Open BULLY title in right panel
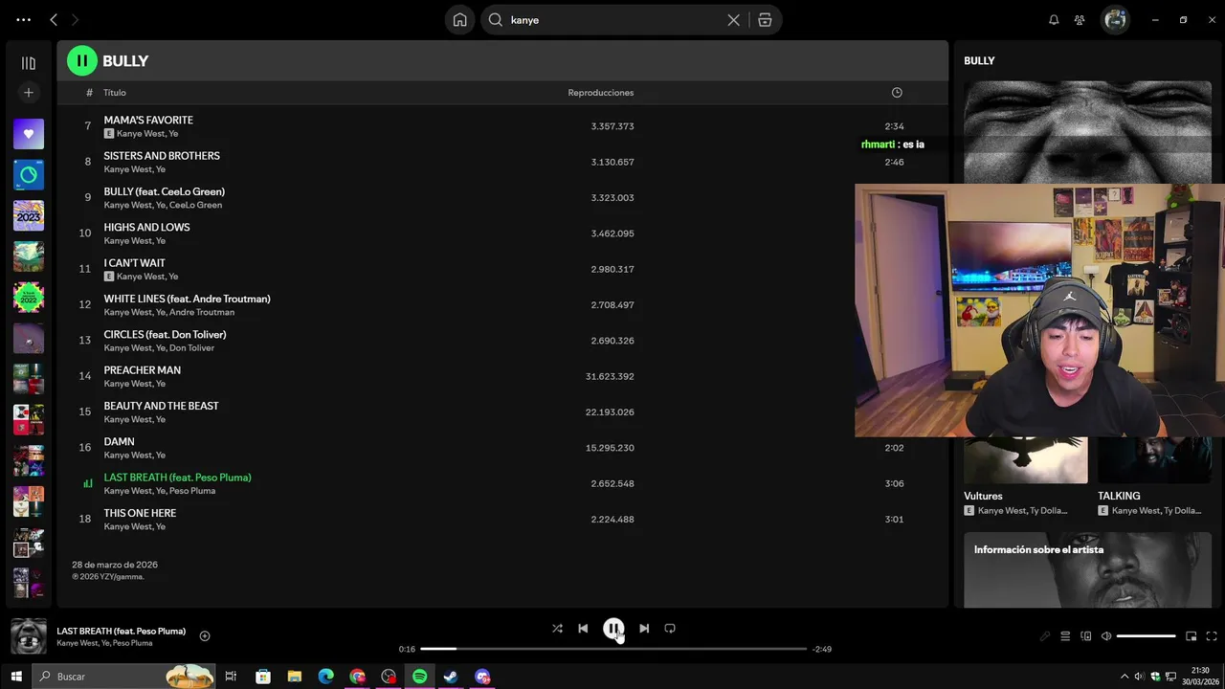 979,60
